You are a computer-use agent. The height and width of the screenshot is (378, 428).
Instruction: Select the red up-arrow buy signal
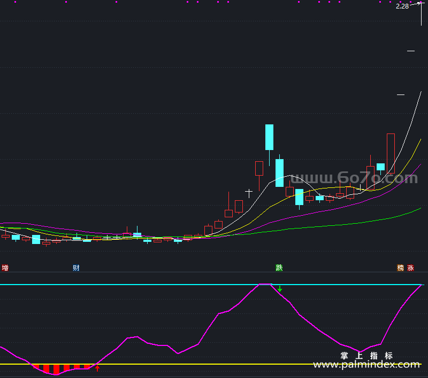tap(97, 368)
